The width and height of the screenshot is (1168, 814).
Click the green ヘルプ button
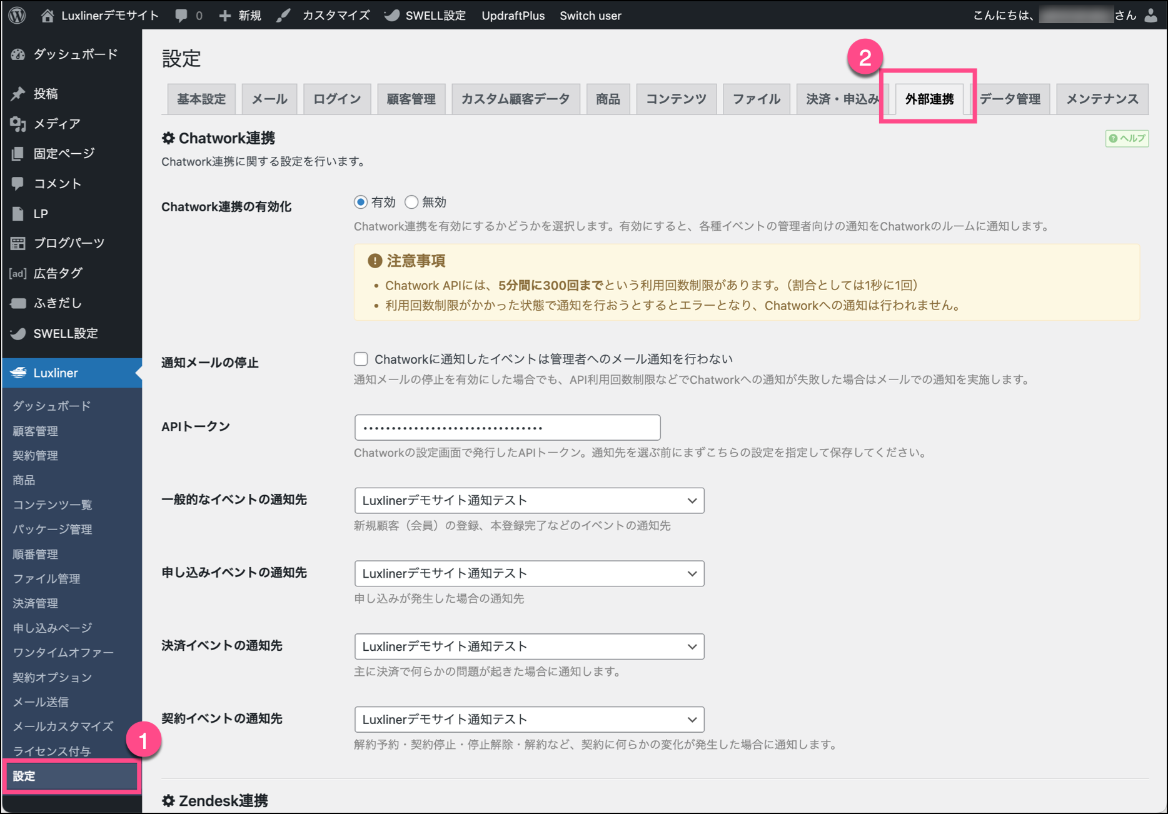1127,138
